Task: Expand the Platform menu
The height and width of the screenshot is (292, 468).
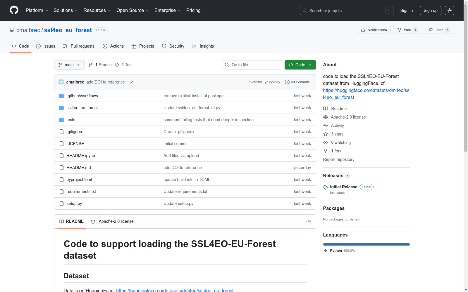Action: [37, 11]
